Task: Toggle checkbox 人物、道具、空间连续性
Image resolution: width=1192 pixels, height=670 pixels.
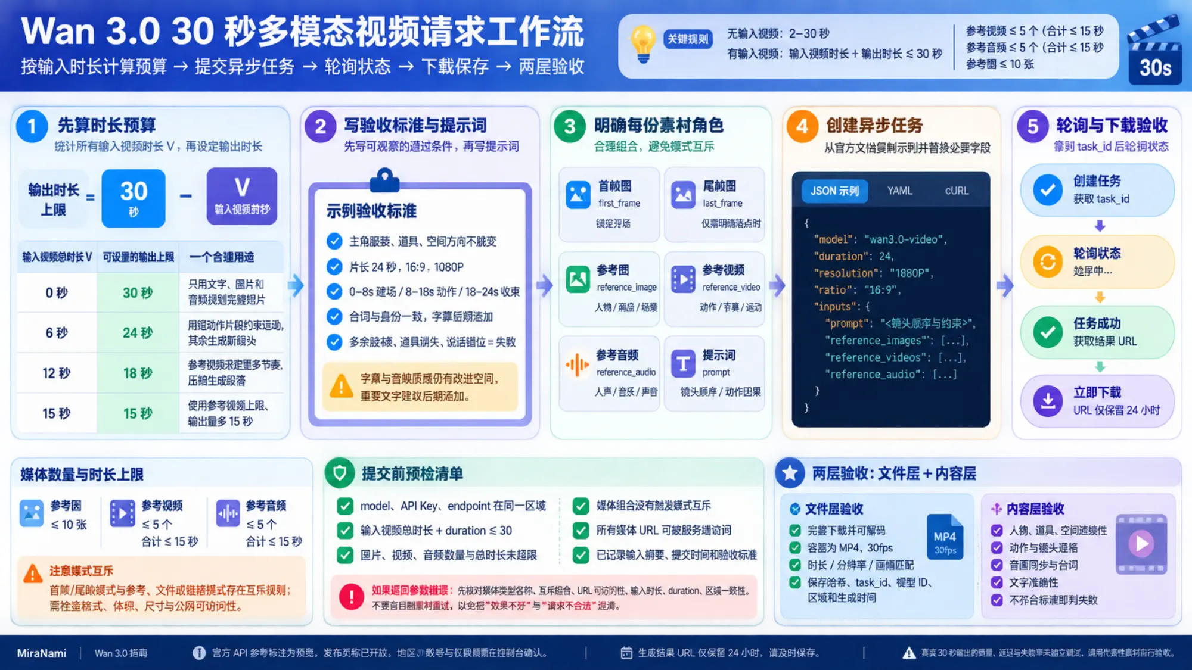Action: coord(997,530)
